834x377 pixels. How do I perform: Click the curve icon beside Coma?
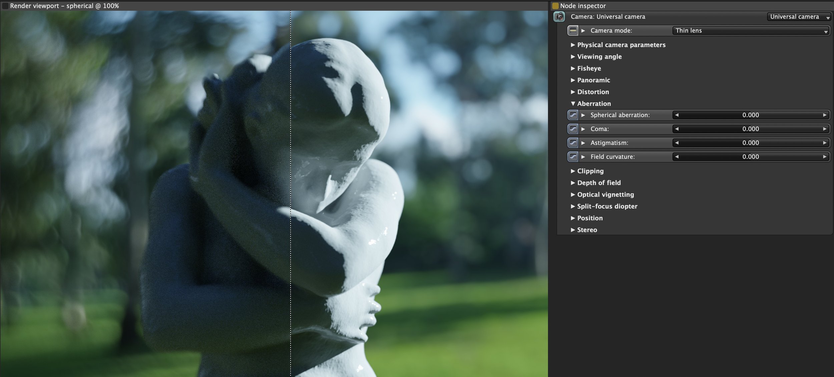pos(573,129)
